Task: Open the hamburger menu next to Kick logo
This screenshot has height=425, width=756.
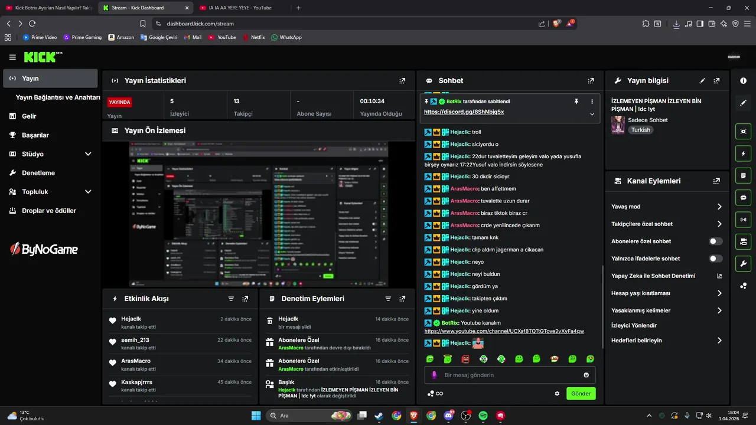Action: (x=12, y=57)
